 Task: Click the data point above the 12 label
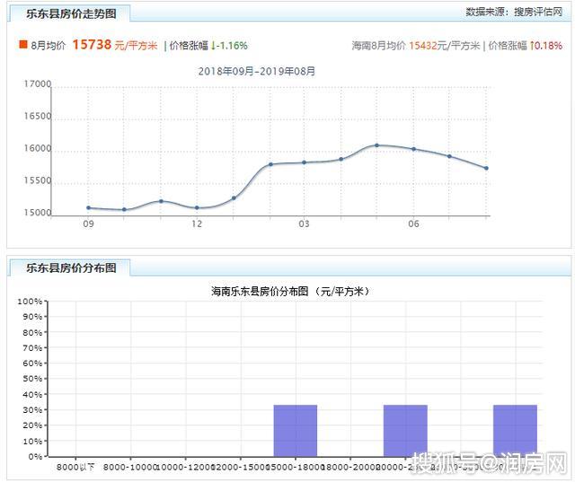pyautogui.click(x=197, y=207)
